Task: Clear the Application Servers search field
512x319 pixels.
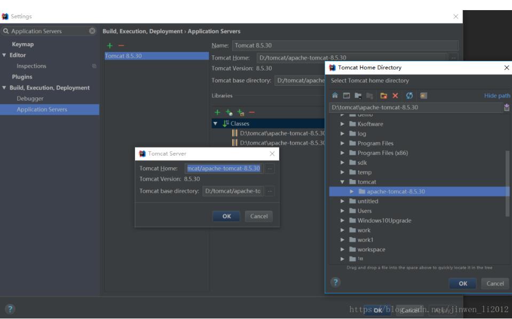Action: click(x=92, y=31)
